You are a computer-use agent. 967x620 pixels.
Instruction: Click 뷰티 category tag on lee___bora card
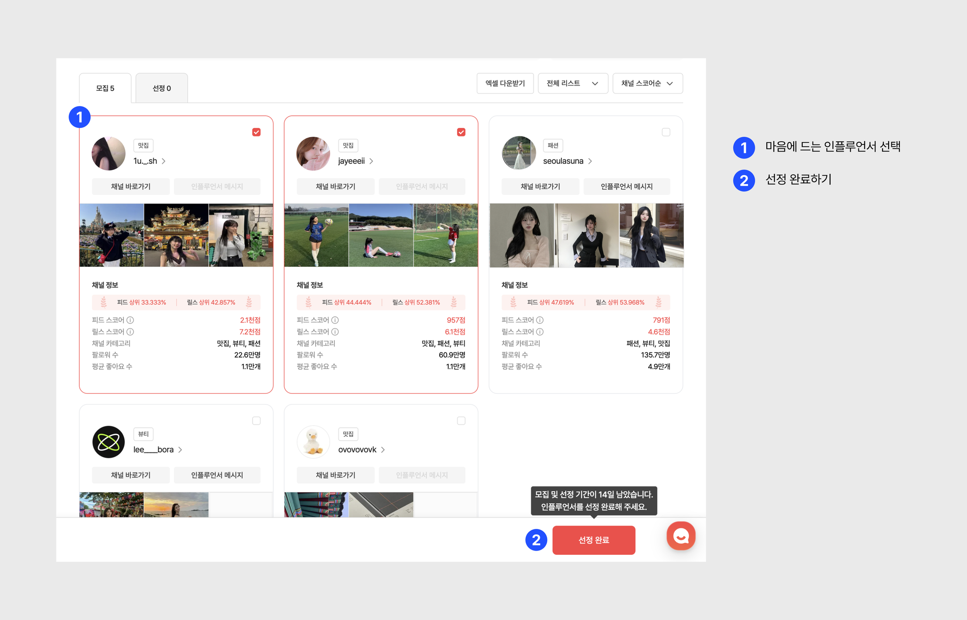[144, 434]
